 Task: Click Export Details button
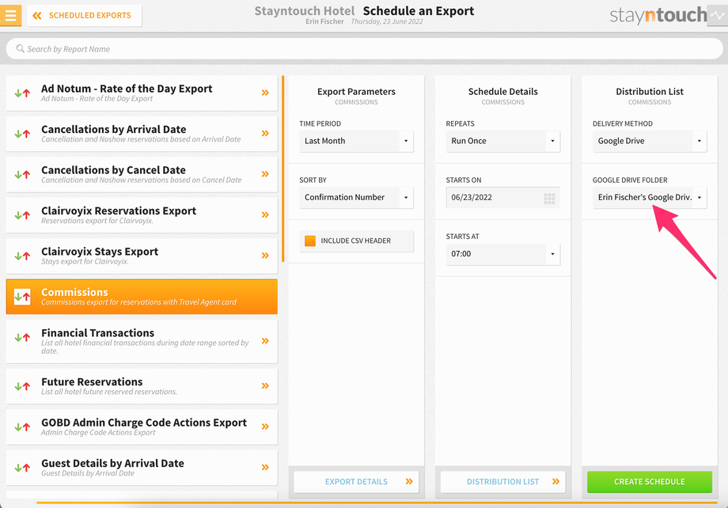356,482
